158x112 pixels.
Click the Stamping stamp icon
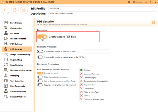[6, 75]
